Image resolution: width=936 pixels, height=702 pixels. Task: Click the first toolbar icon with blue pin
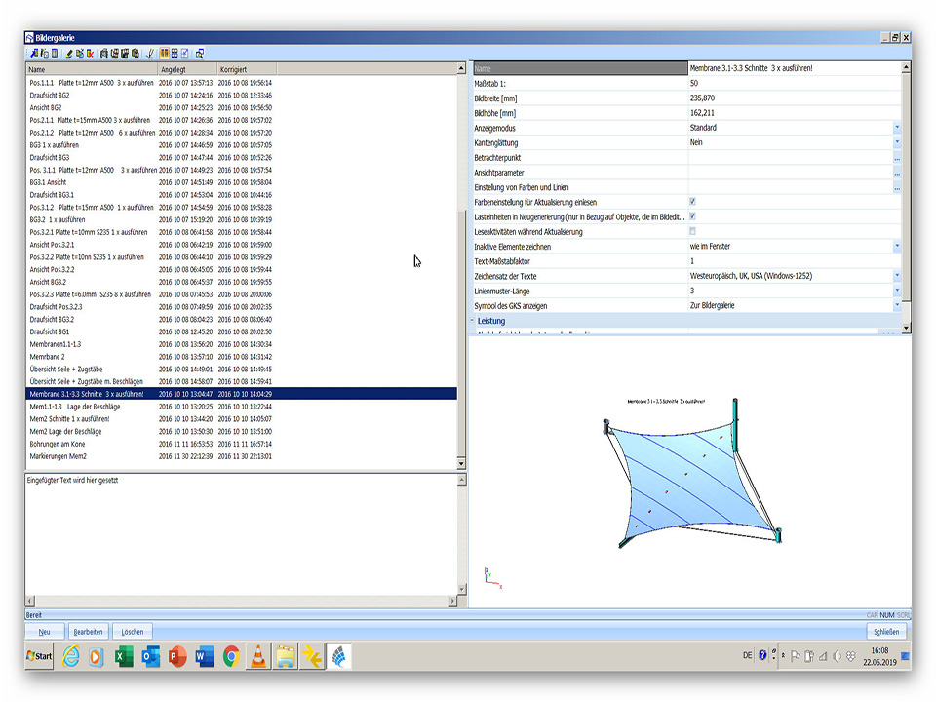pyautogui.click(x=34, y=53)
